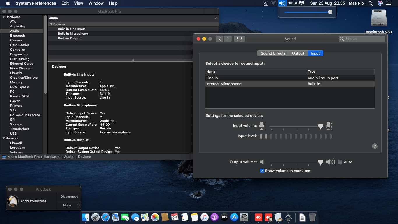Collapse the Devices disclosure triangle
The height and width of the screenshot is (224, 398).
tap(51, 24)
